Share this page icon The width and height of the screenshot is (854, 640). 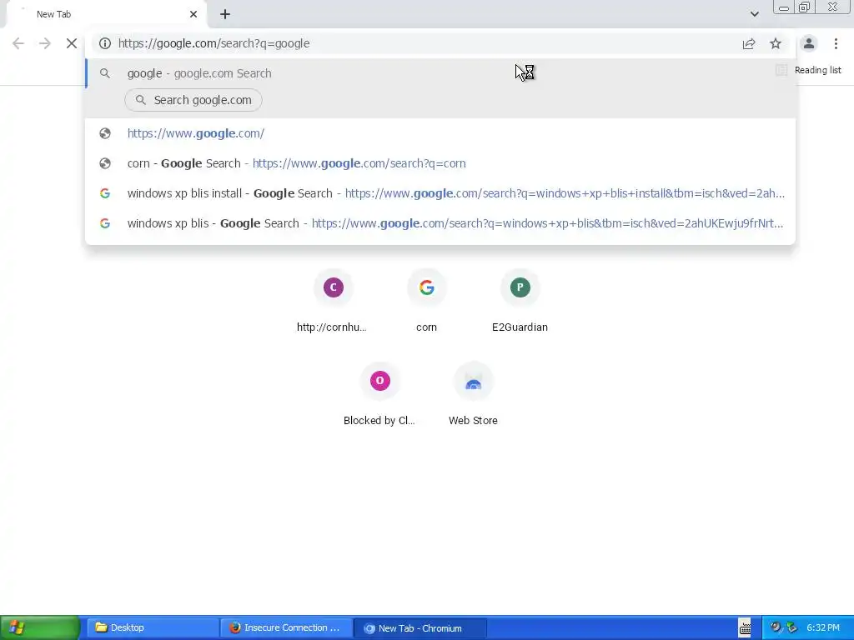[749, 43]
